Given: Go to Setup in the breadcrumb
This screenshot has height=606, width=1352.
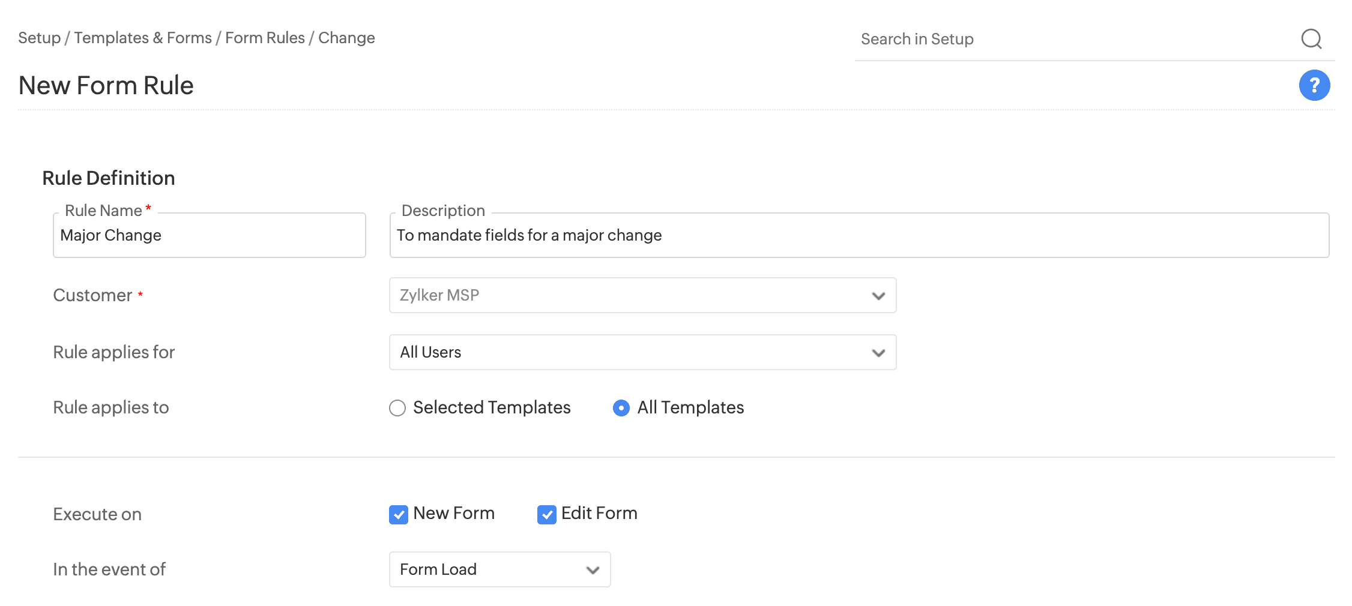Looking at the screenshot, I should 39,38.
